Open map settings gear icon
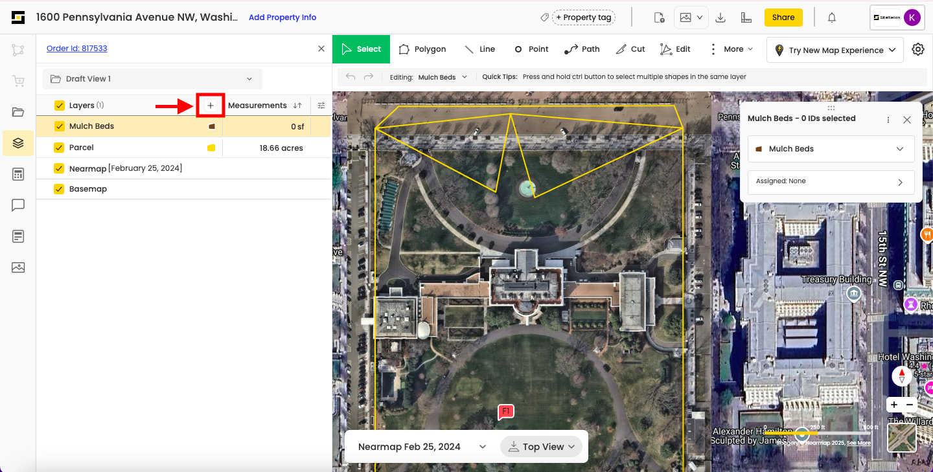Viewport: 933px width, 472px height. (917, 49)
